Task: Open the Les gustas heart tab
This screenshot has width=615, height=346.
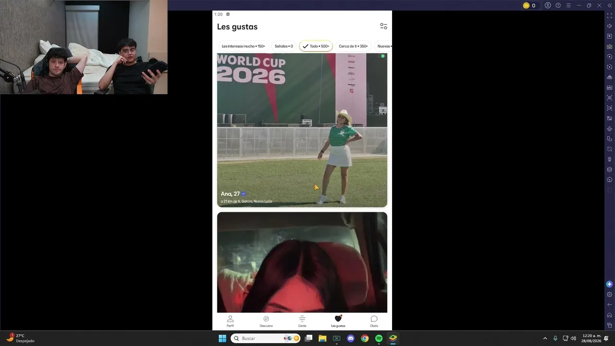Action: tap(338, 321)
